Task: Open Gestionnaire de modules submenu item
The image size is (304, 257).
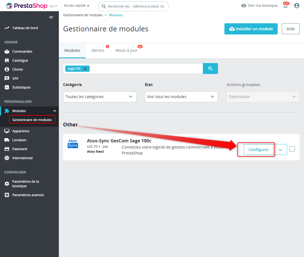Action: coord(32,120)
